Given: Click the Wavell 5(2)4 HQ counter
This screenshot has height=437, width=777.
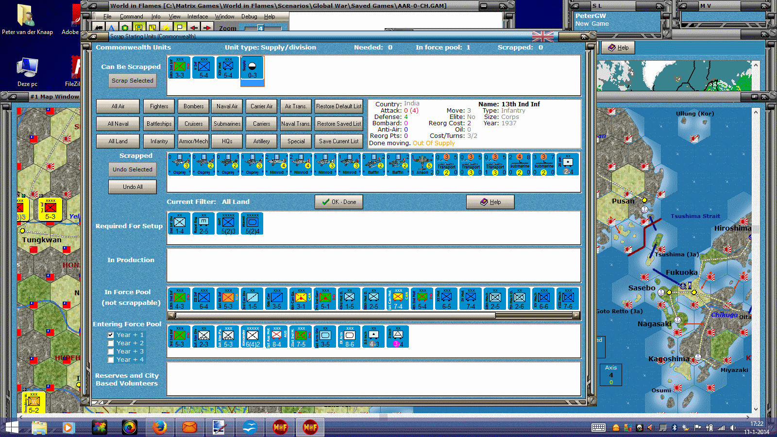Looking at the screenshot, I should click(252, 223).
